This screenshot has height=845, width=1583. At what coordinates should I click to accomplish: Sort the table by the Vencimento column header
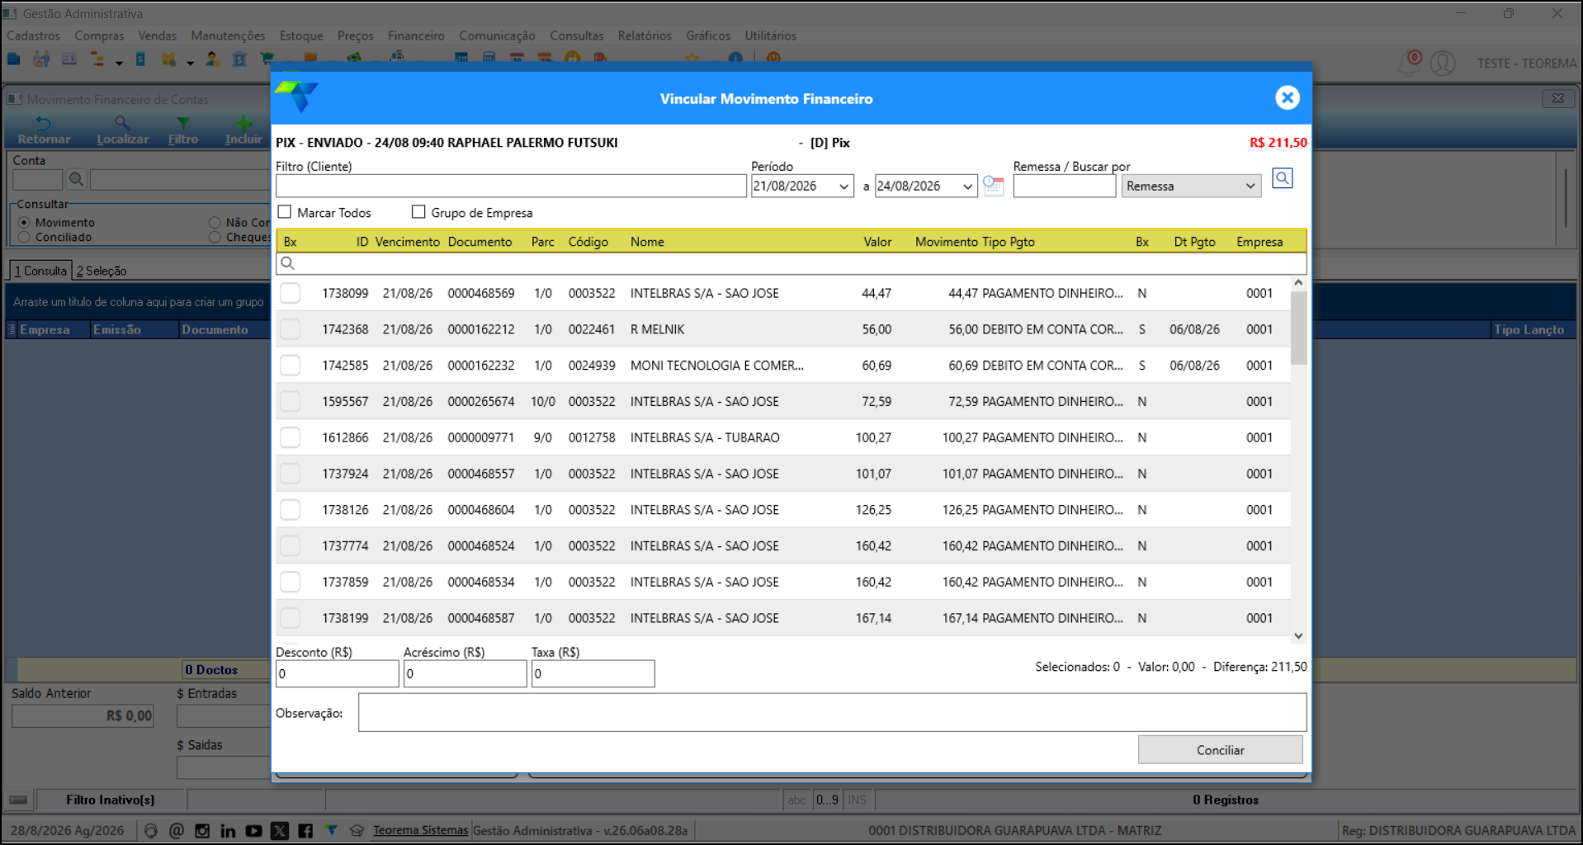[x=407, y=242]
